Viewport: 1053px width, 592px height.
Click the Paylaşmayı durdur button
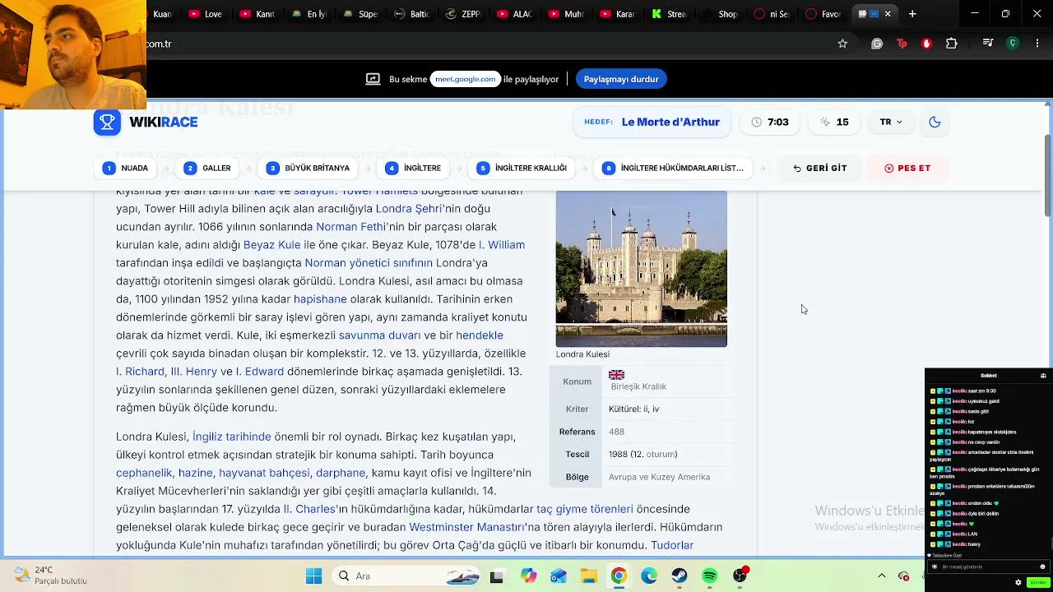pyautogui.click(x=621, y=79)
